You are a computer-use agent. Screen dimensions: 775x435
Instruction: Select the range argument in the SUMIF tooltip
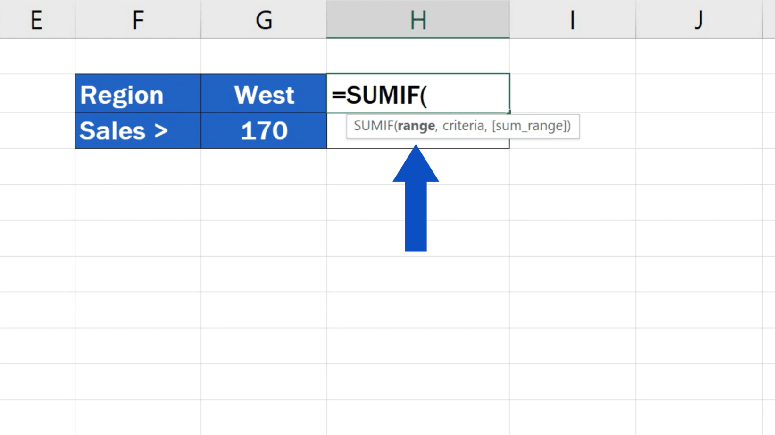click(416, 126)
